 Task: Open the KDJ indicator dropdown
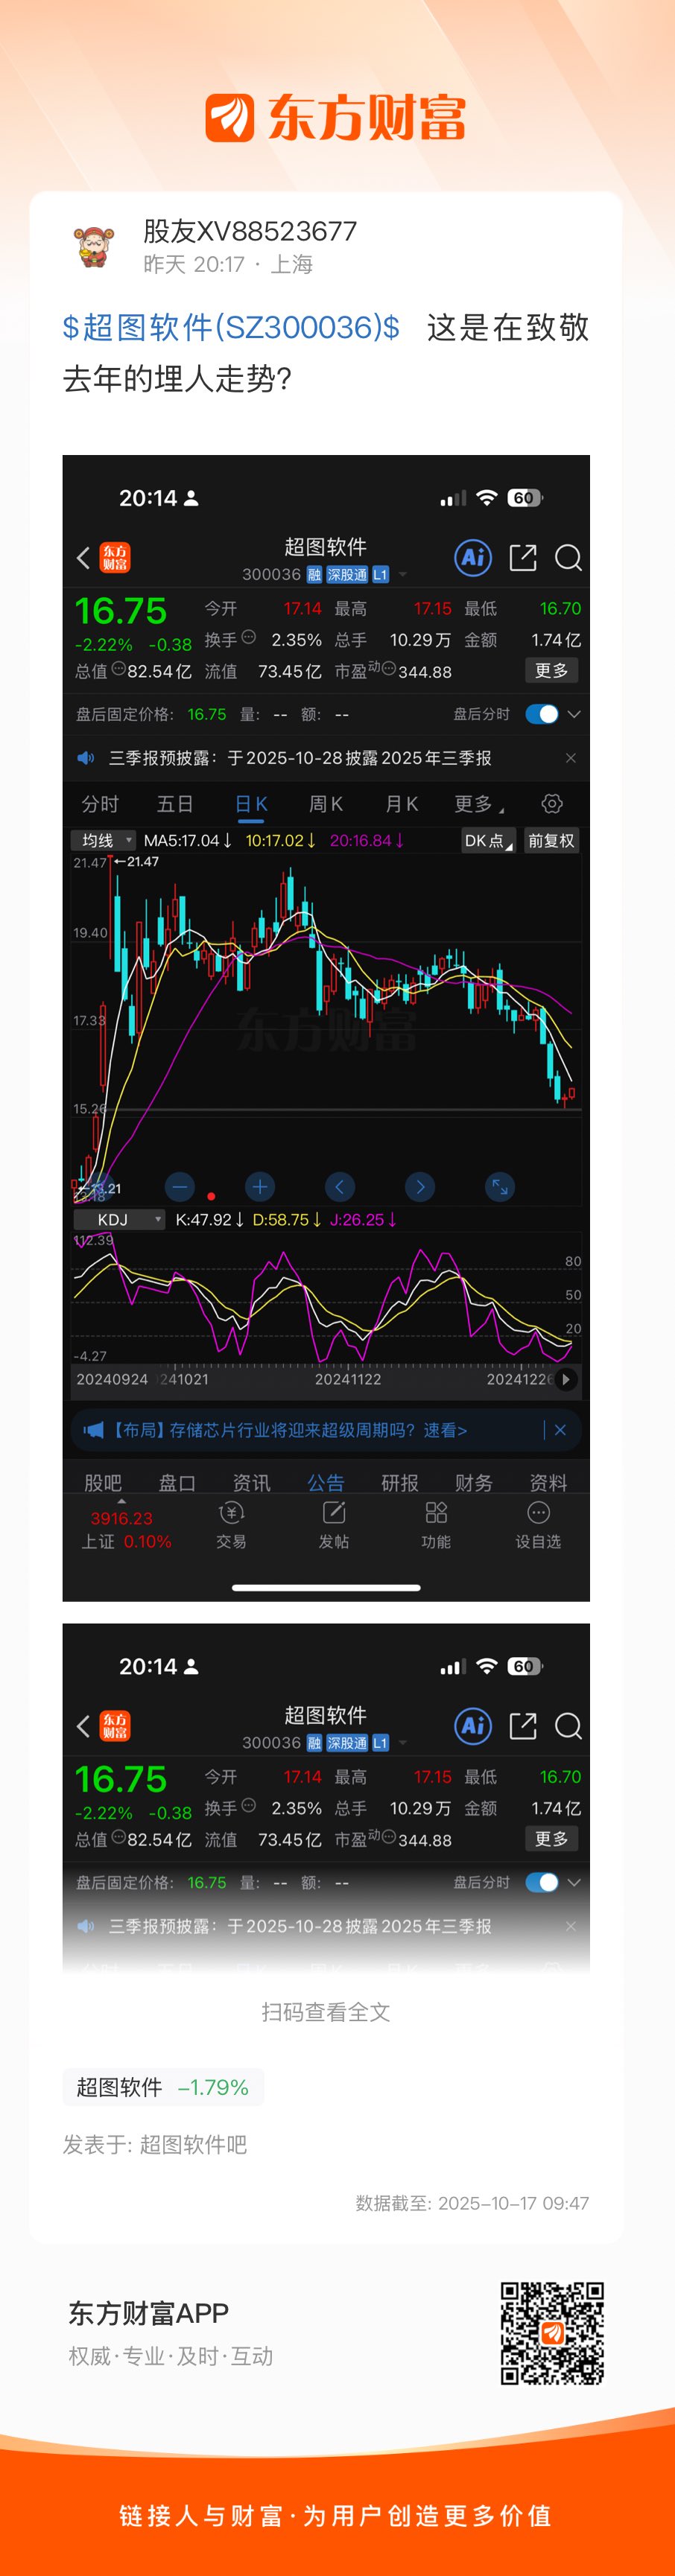(x=119, y=1219)
